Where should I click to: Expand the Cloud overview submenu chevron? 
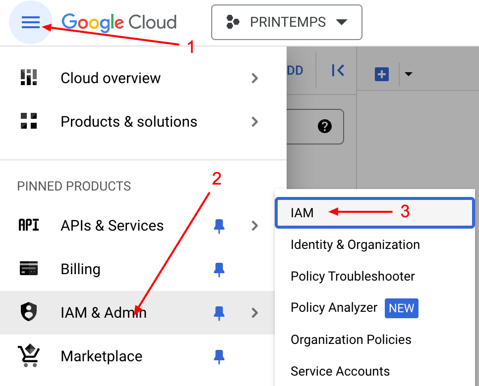pyautogui.click(x=254, y=78)
